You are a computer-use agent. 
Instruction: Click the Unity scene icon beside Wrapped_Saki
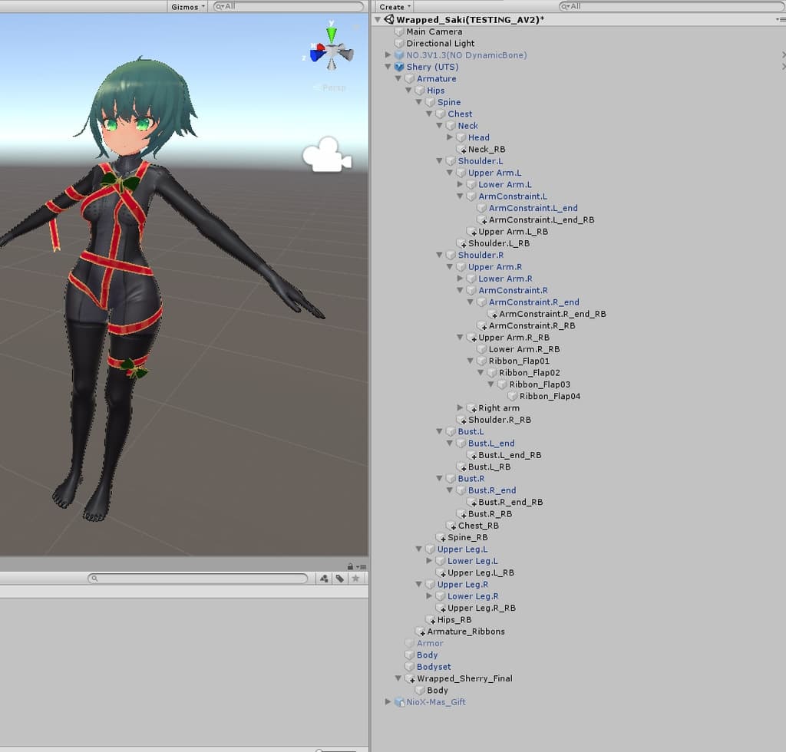(388, 20)
